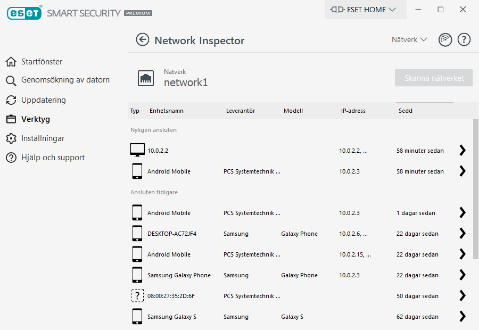
Task: Open the help question mark icon
Action: click(464, 40)
